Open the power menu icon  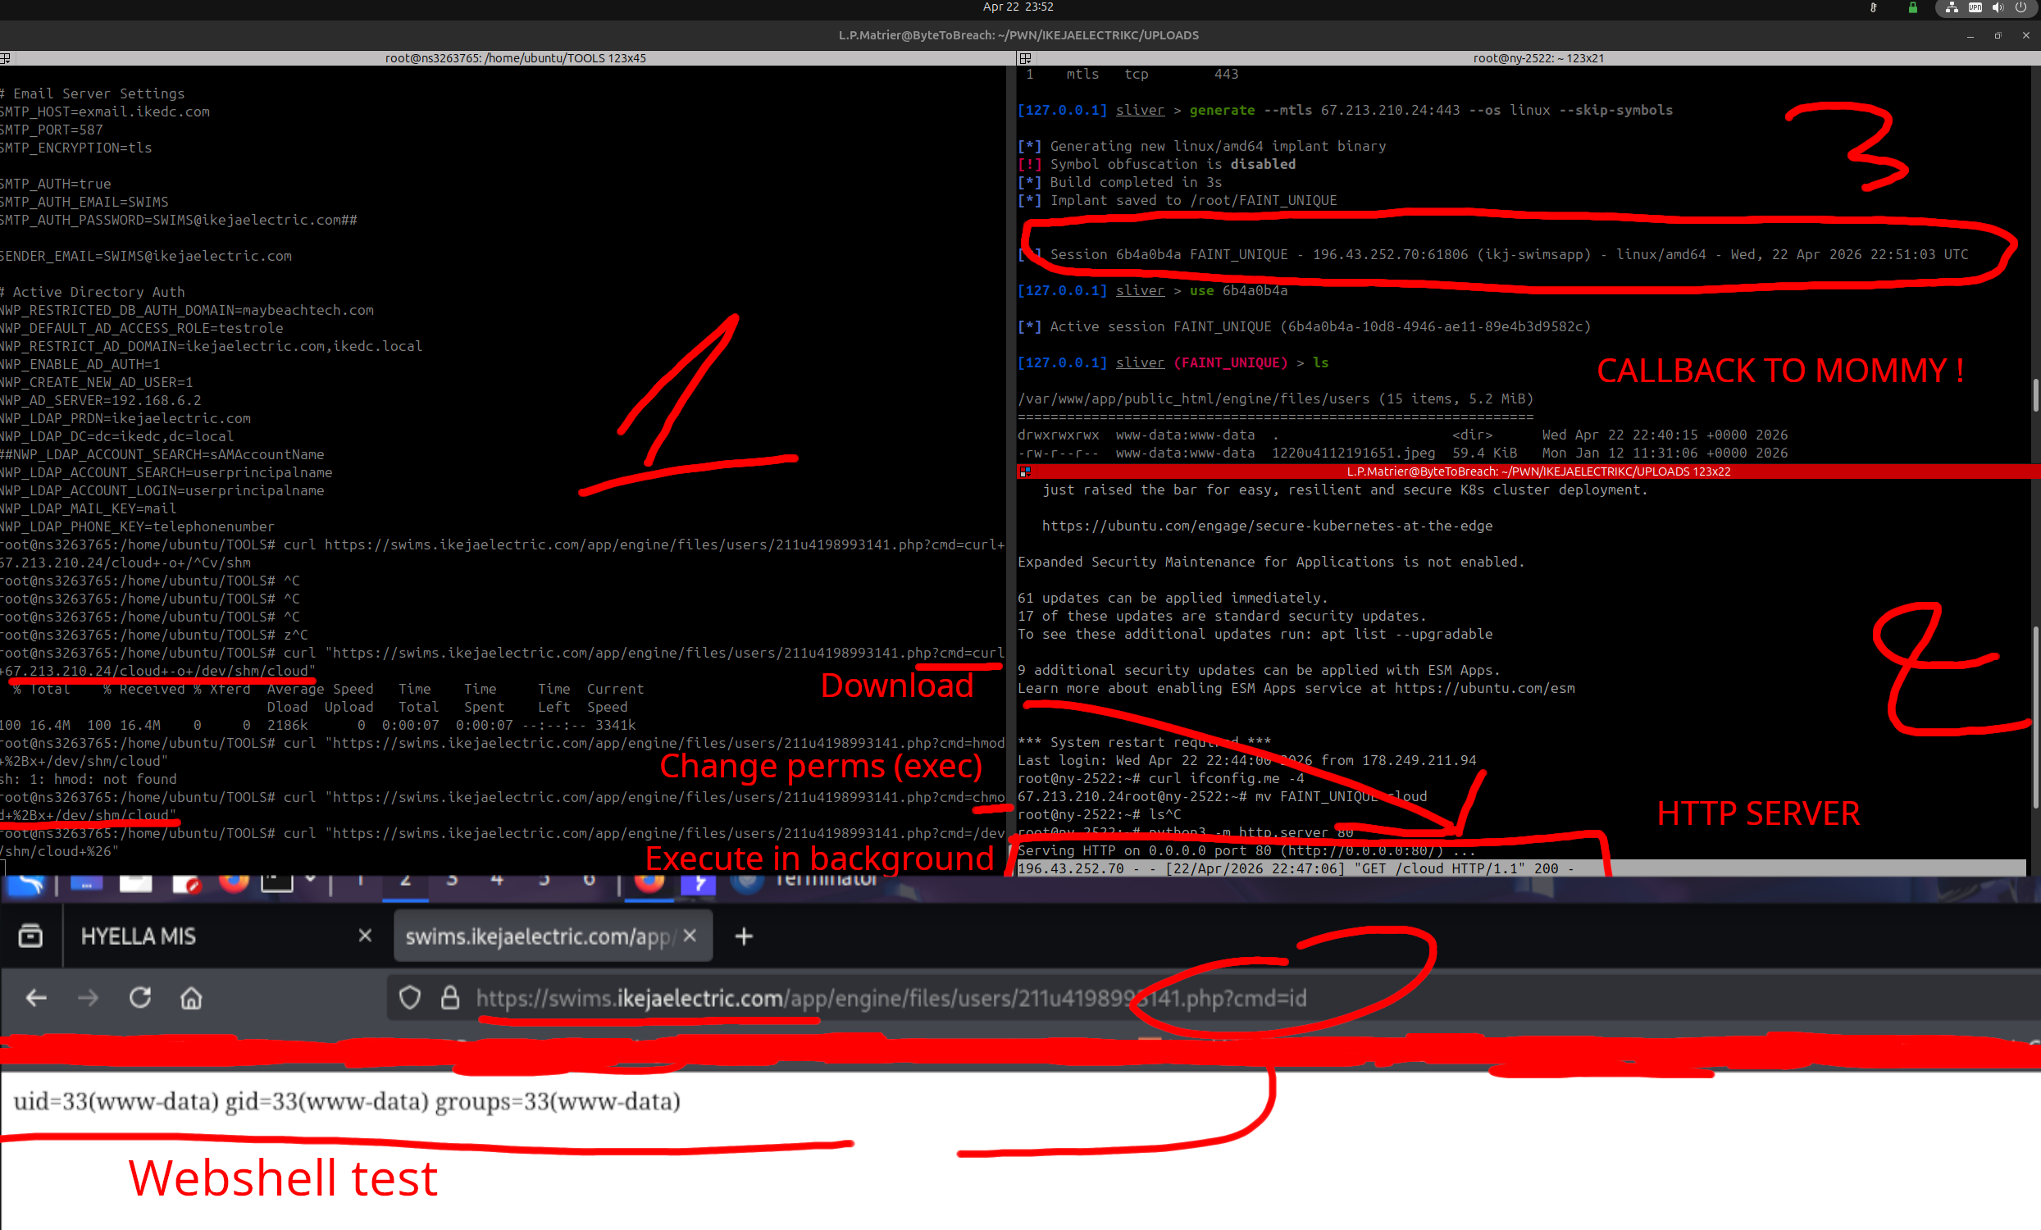(2021, 7)
